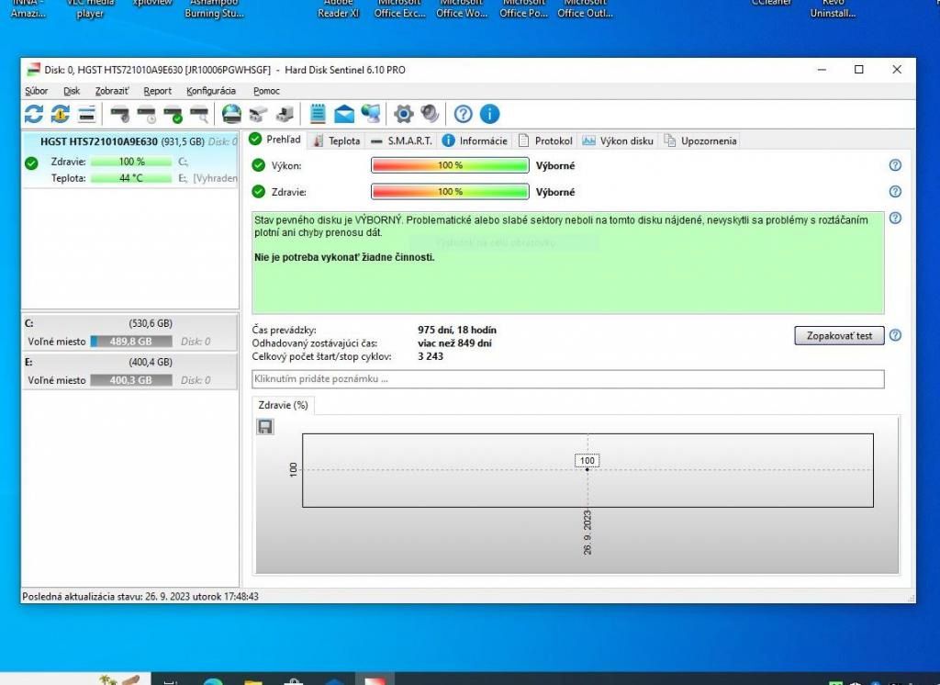Switch to the S.M.A.R.T. tab
The height and width of the screenshot is (685, 940).
[x=401, y=140]
